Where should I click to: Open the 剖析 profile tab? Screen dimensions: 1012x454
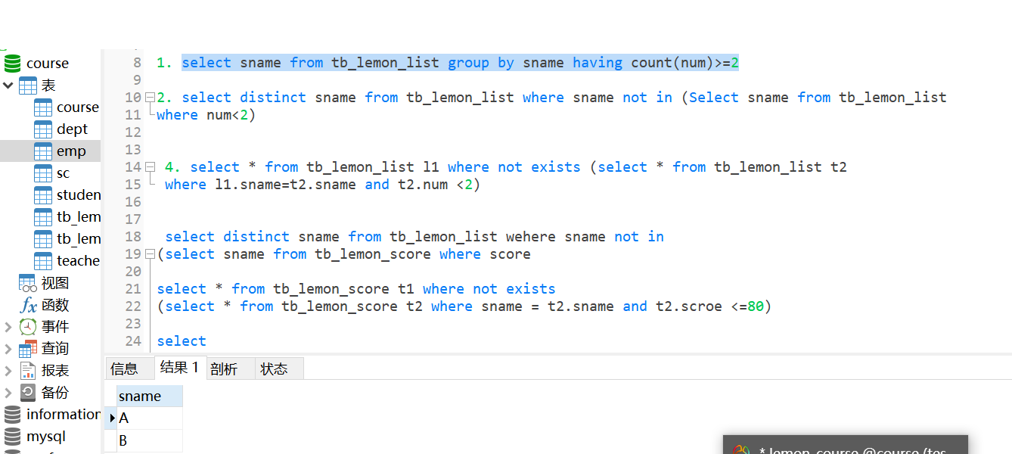click(224, 369)
